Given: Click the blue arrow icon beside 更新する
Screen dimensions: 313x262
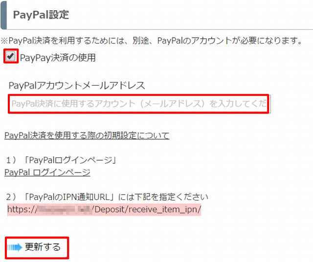Looking at the screenshot, I should [x=15, y=248].
